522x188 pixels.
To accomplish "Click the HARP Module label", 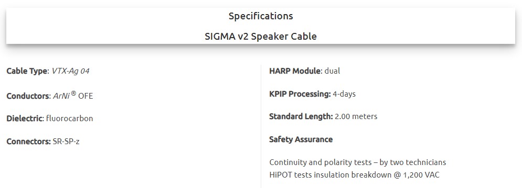I will (296, 71).
